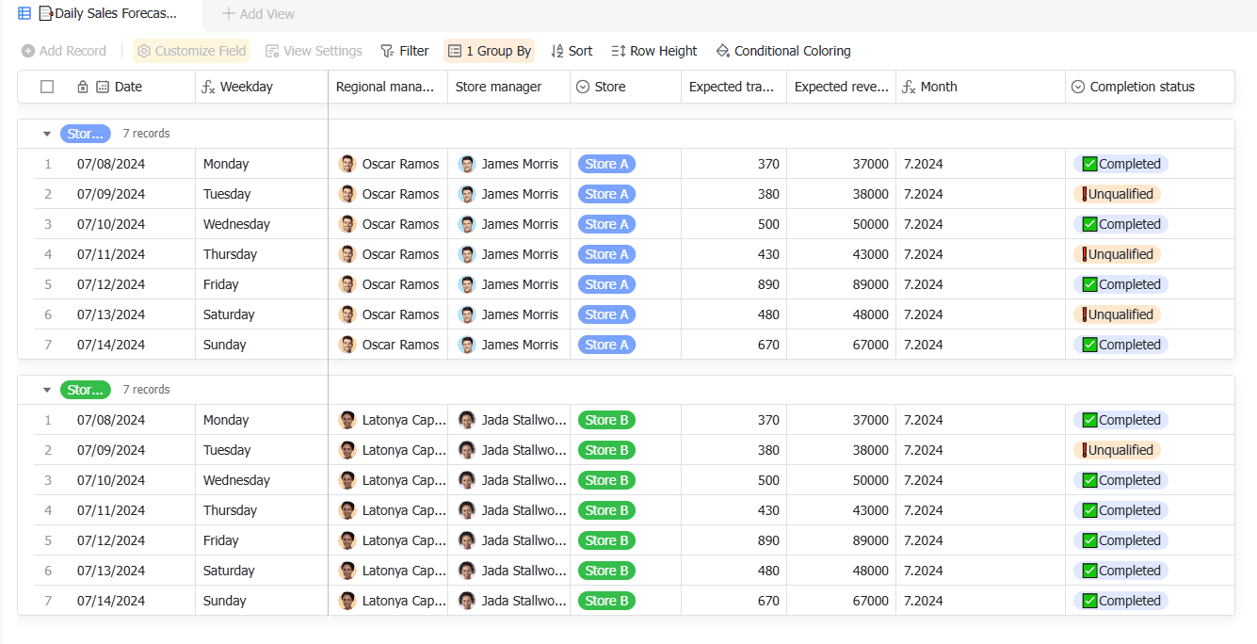This screenshot has height=644, width=1257.
Task: Click the formula icon in Weekday header
Action: coord(209,87)
